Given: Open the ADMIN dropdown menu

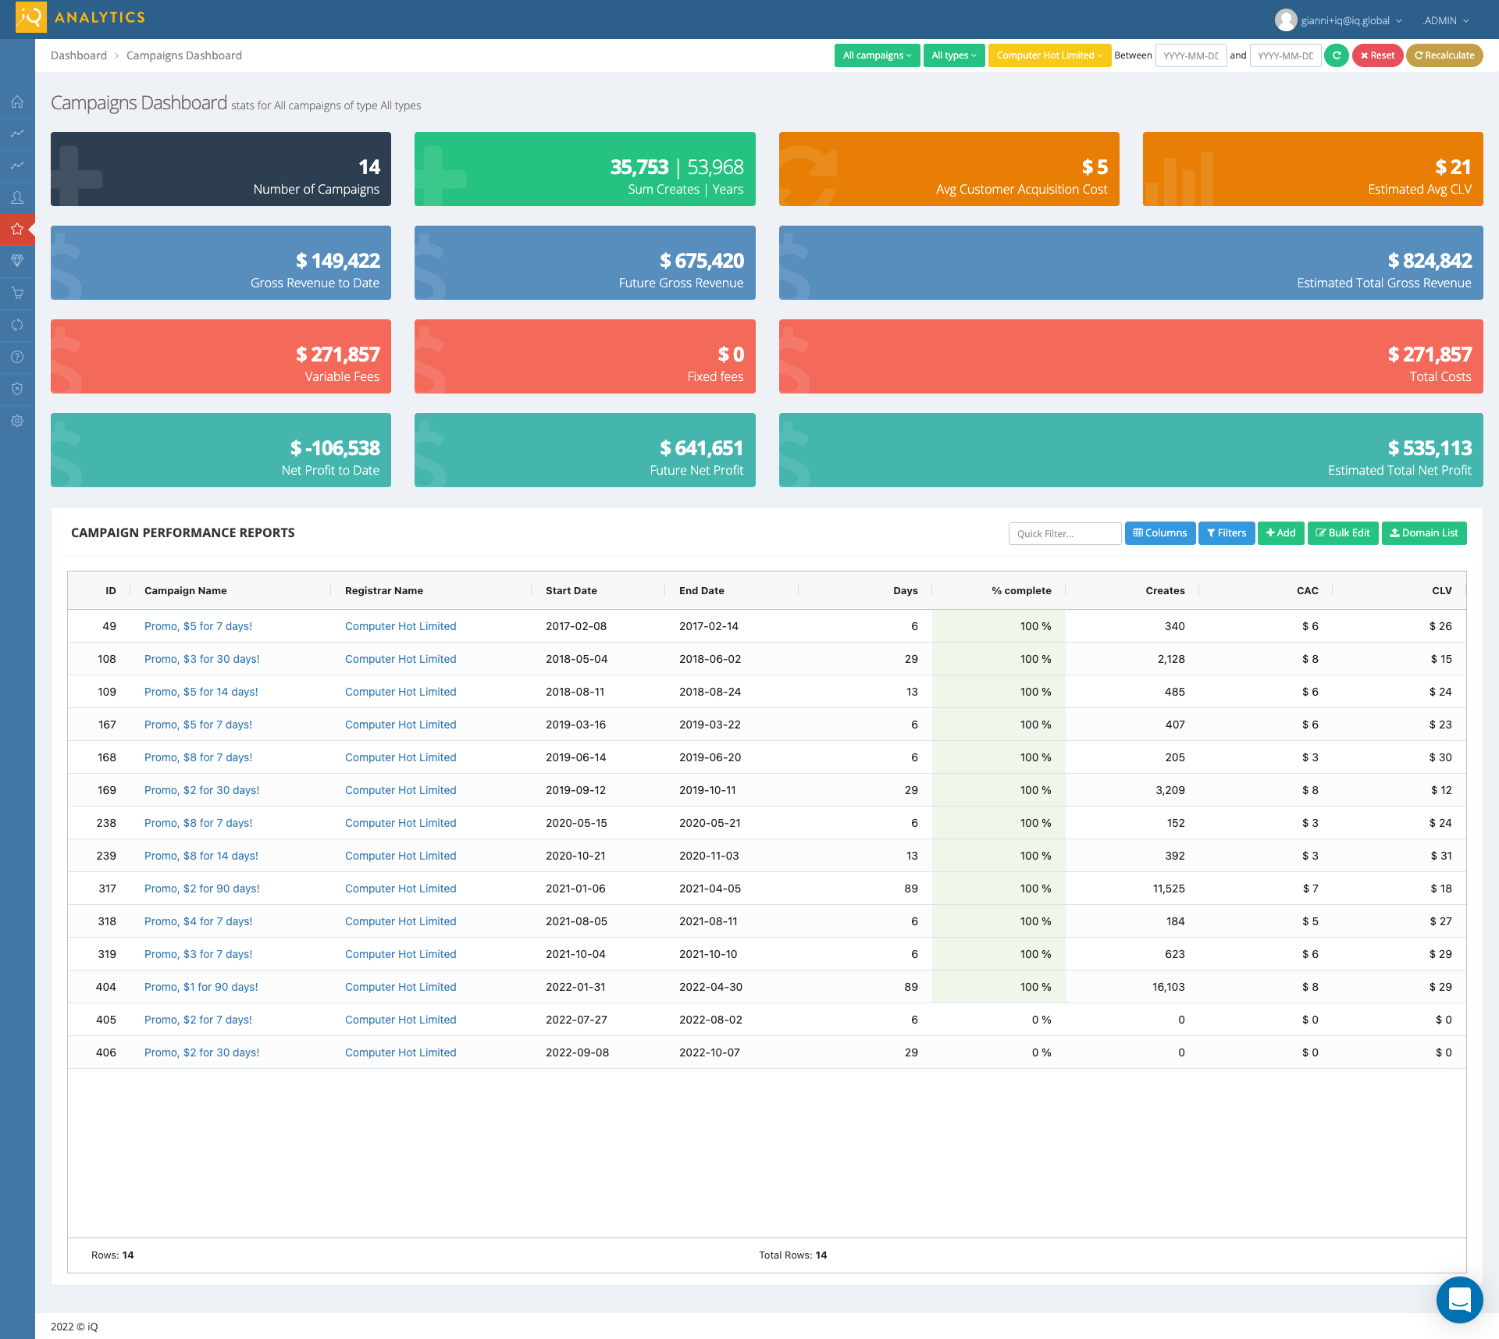Looking at the screenshot, I should point(1446,20).
